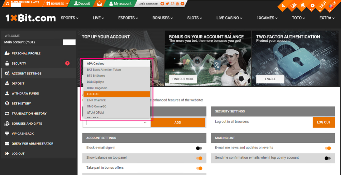Expand the 1xGames menu
341x175 pixels.
267,18
